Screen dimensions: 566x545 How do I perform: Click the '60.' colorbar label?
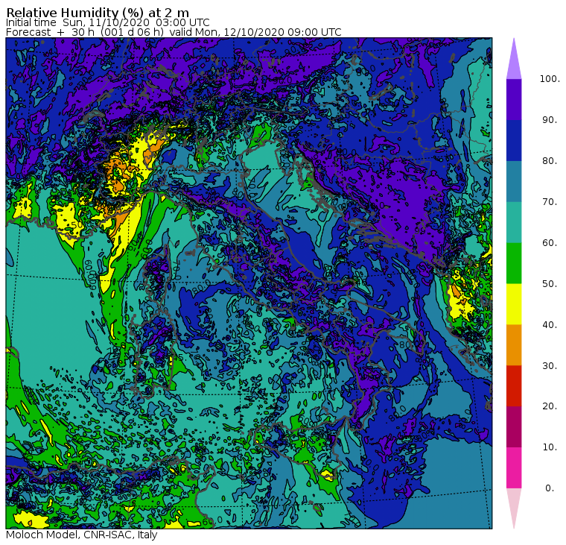coord(550,242)
